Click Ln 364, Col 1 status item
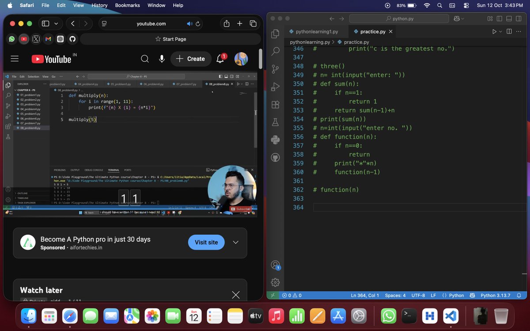Screen dimensions: 530x331 tap(365, 295)
